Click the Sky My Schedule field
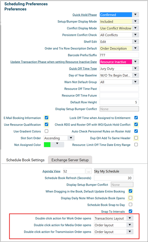 coord(114,171)
